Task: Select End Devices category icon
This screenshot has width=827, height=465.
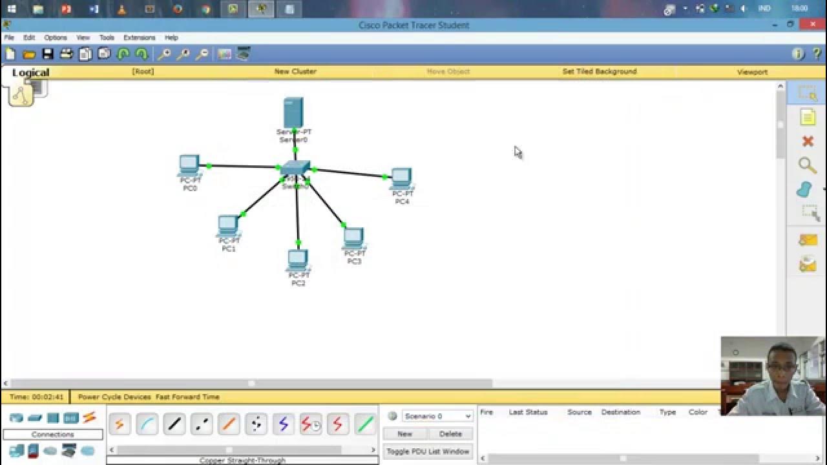Action: (x=16, y=450)
